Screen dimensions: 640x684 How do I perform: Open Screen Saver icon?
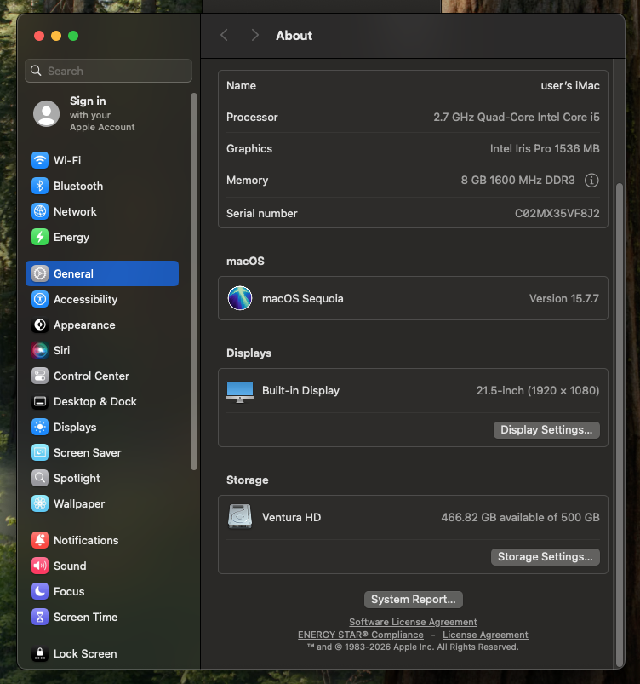tap(40, 453)
